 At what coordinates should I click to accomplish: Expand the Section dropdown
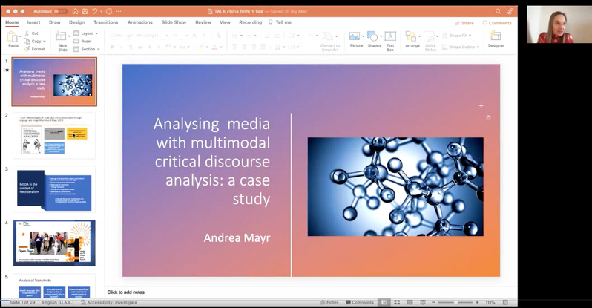(88, 49)
